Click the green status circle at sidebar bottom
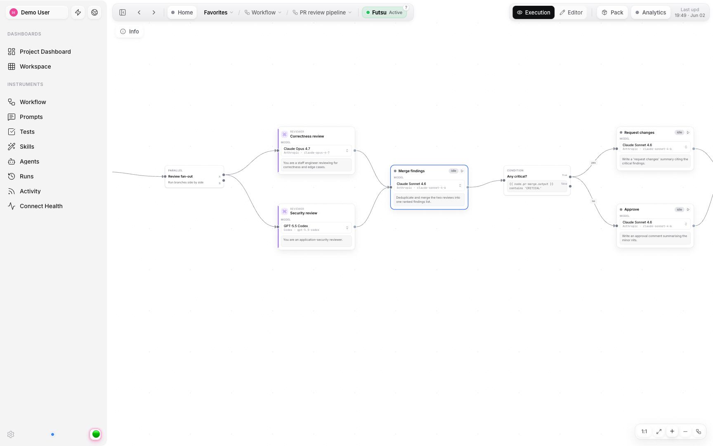The image size is (713, 446). [96, 434]
